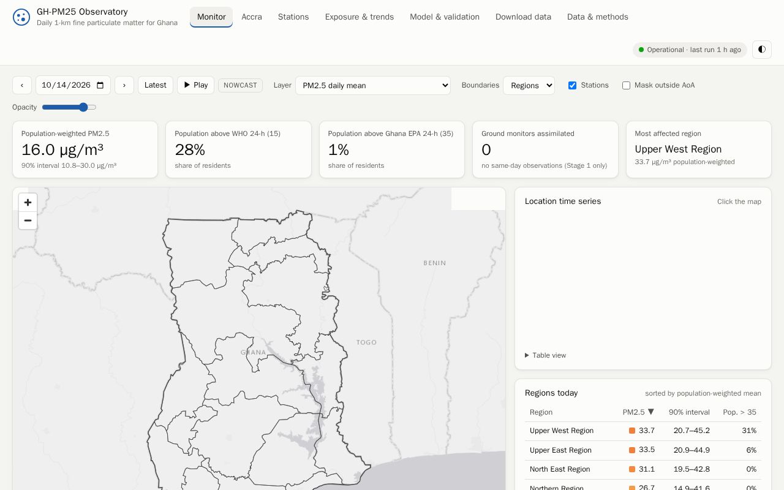Click the 90% interval column header
Viewport: 784px width, 490px height.
coord(689,412)
